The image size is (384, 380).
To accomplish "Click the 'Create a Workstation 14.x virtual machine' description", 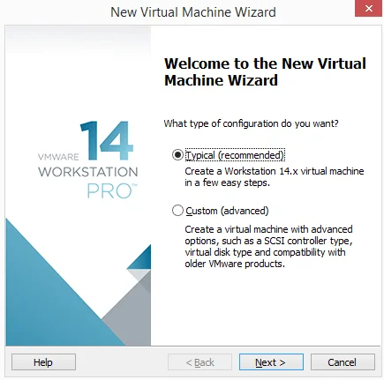I will pos(275,177).
